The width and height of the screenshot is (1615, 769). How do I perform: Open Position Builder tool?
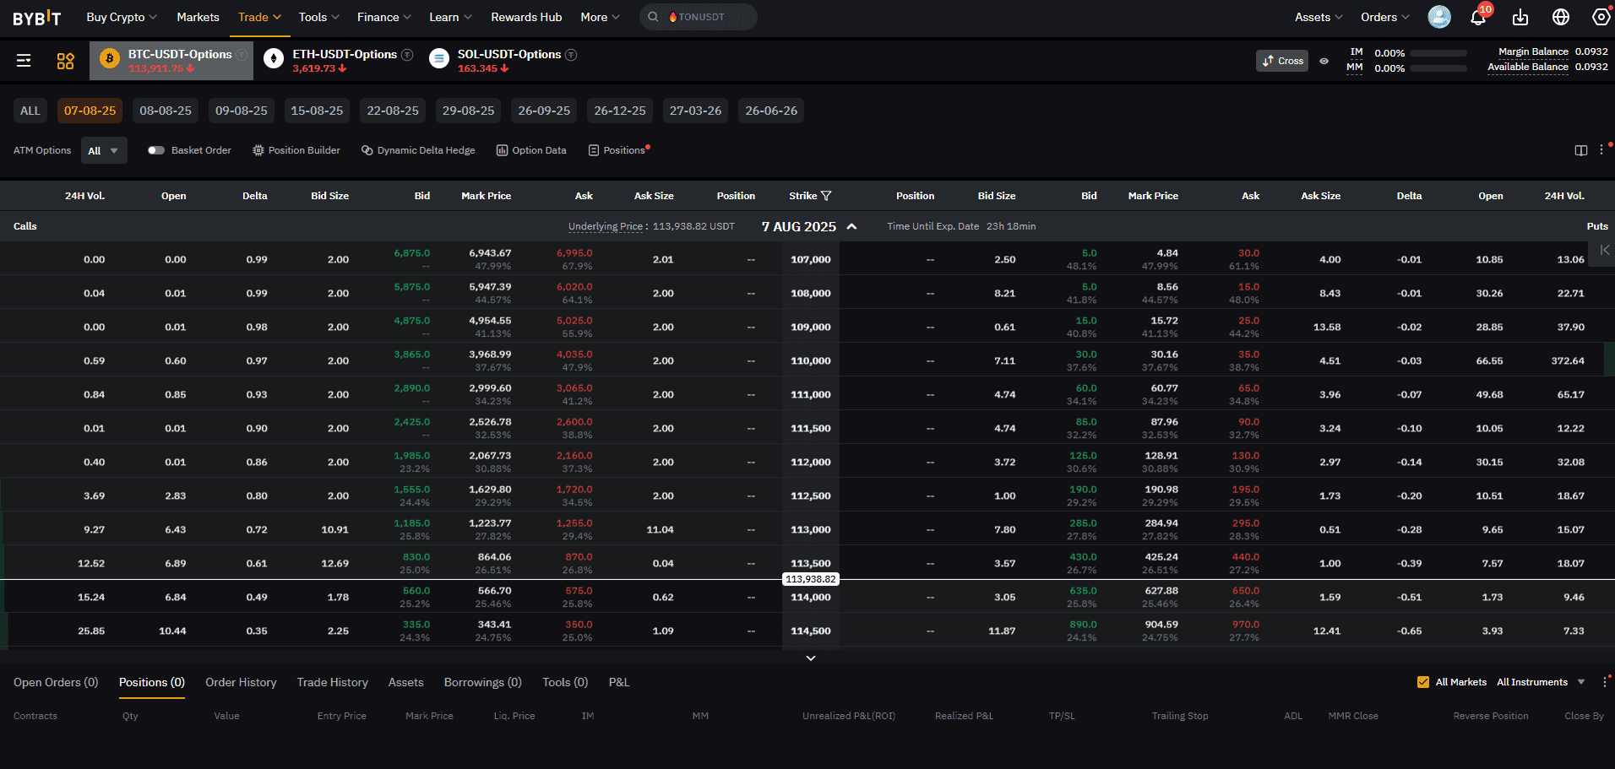point(296,150)
